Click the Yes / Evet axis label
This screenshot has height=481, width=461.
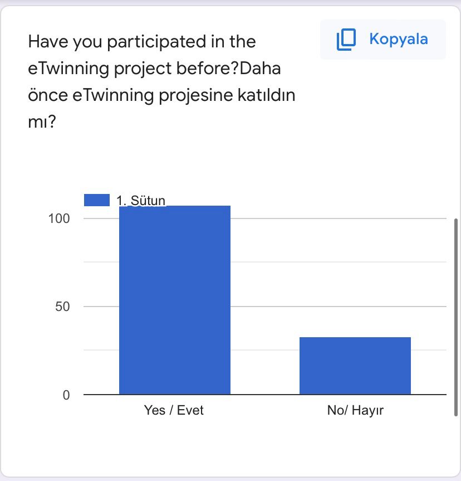click(174, 410)
